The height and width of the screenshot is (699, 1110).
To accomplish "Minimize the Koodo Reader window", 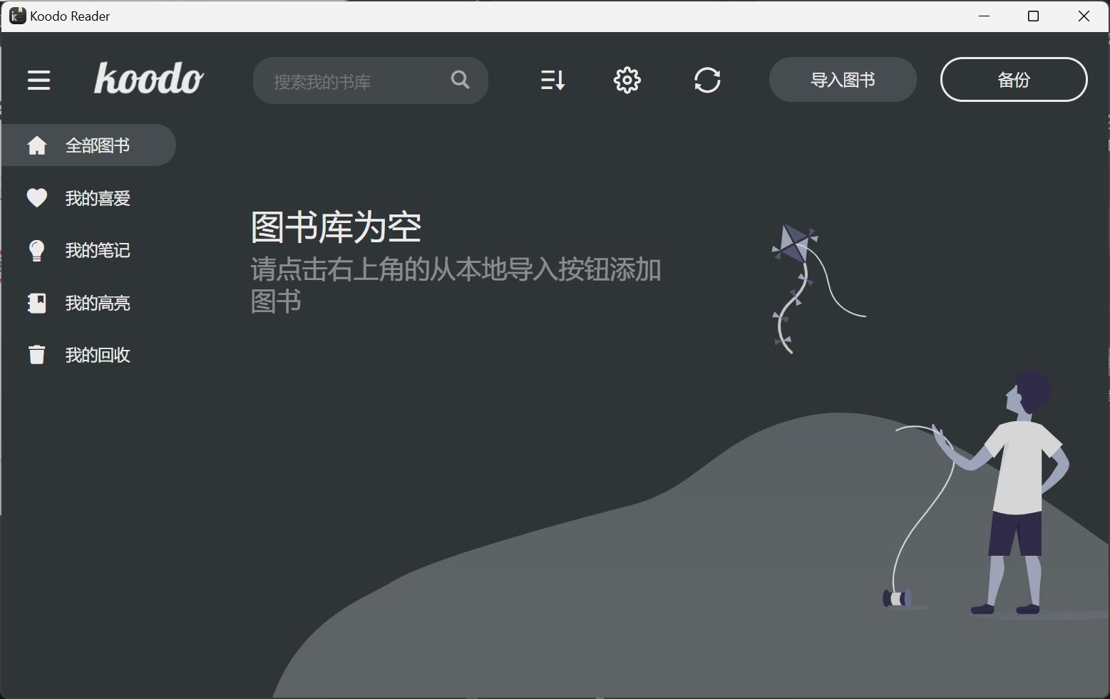I will 985,16.
